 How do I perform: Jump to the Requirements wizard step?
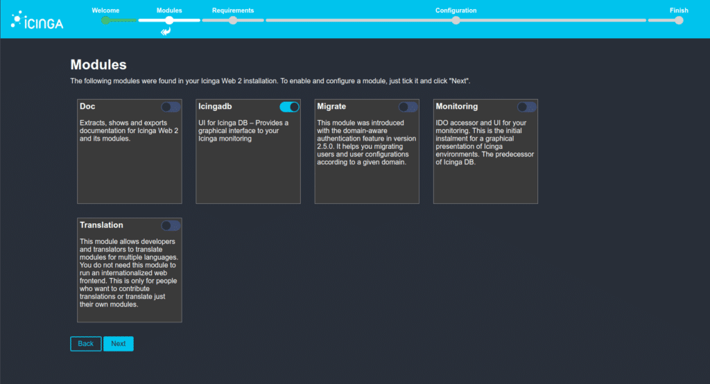point(233,10)
